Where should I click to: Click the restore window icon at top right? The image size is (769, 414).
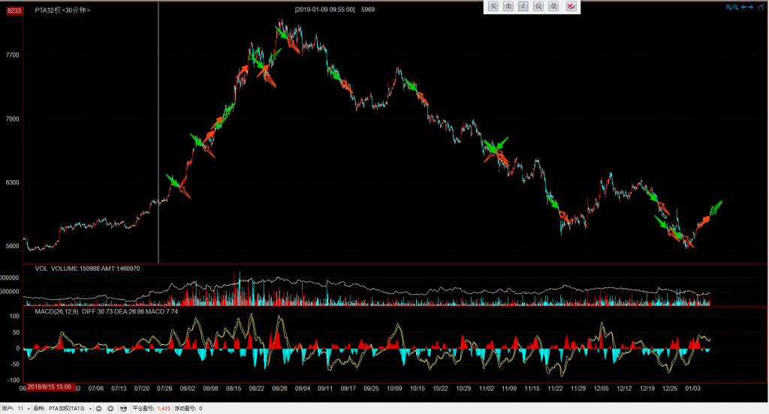point(761,7)
